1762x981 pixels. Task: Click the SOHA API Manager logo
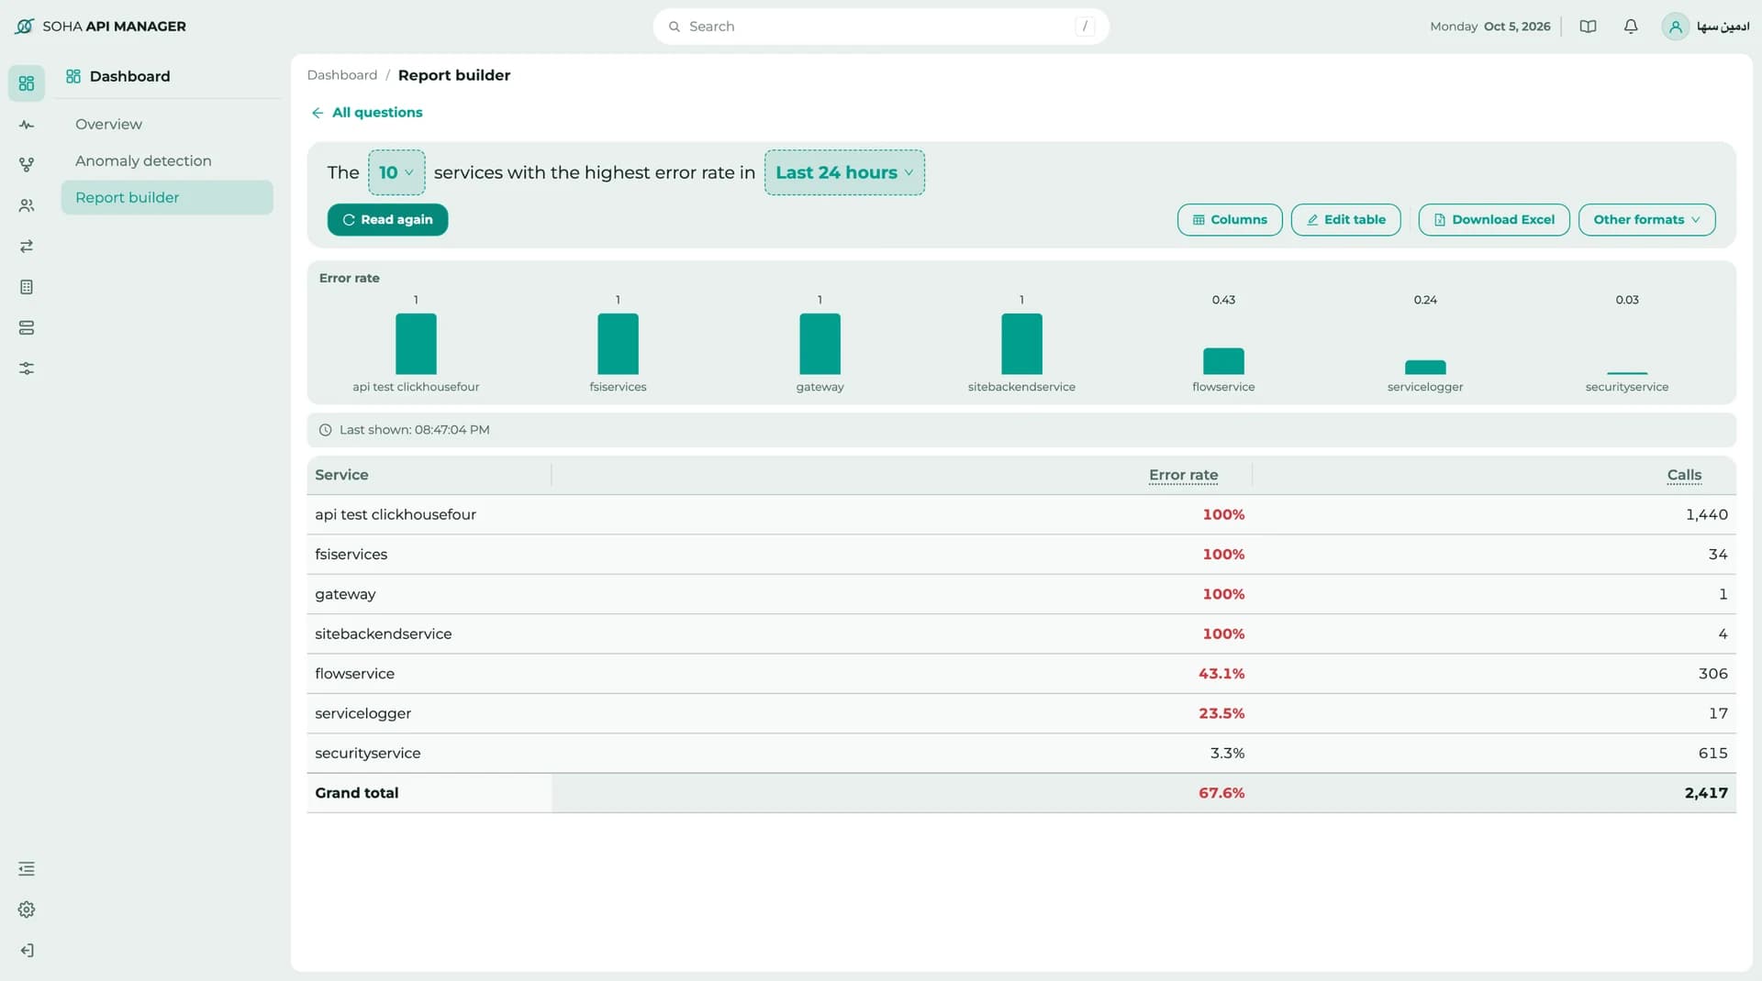(x=100, y=27)
